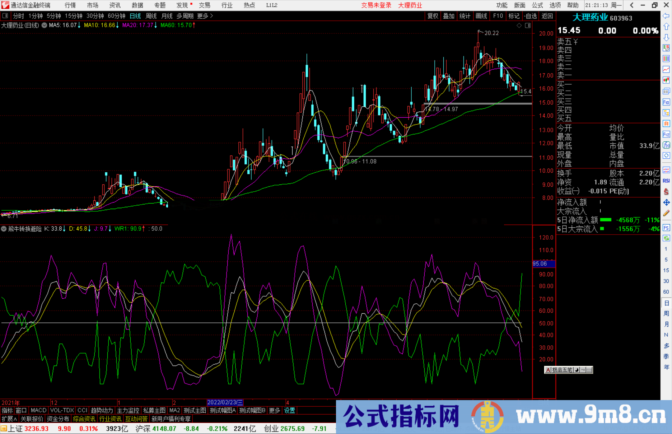
Task: Click the 5日净流入额 green bar
Action: tap(605, 220)
